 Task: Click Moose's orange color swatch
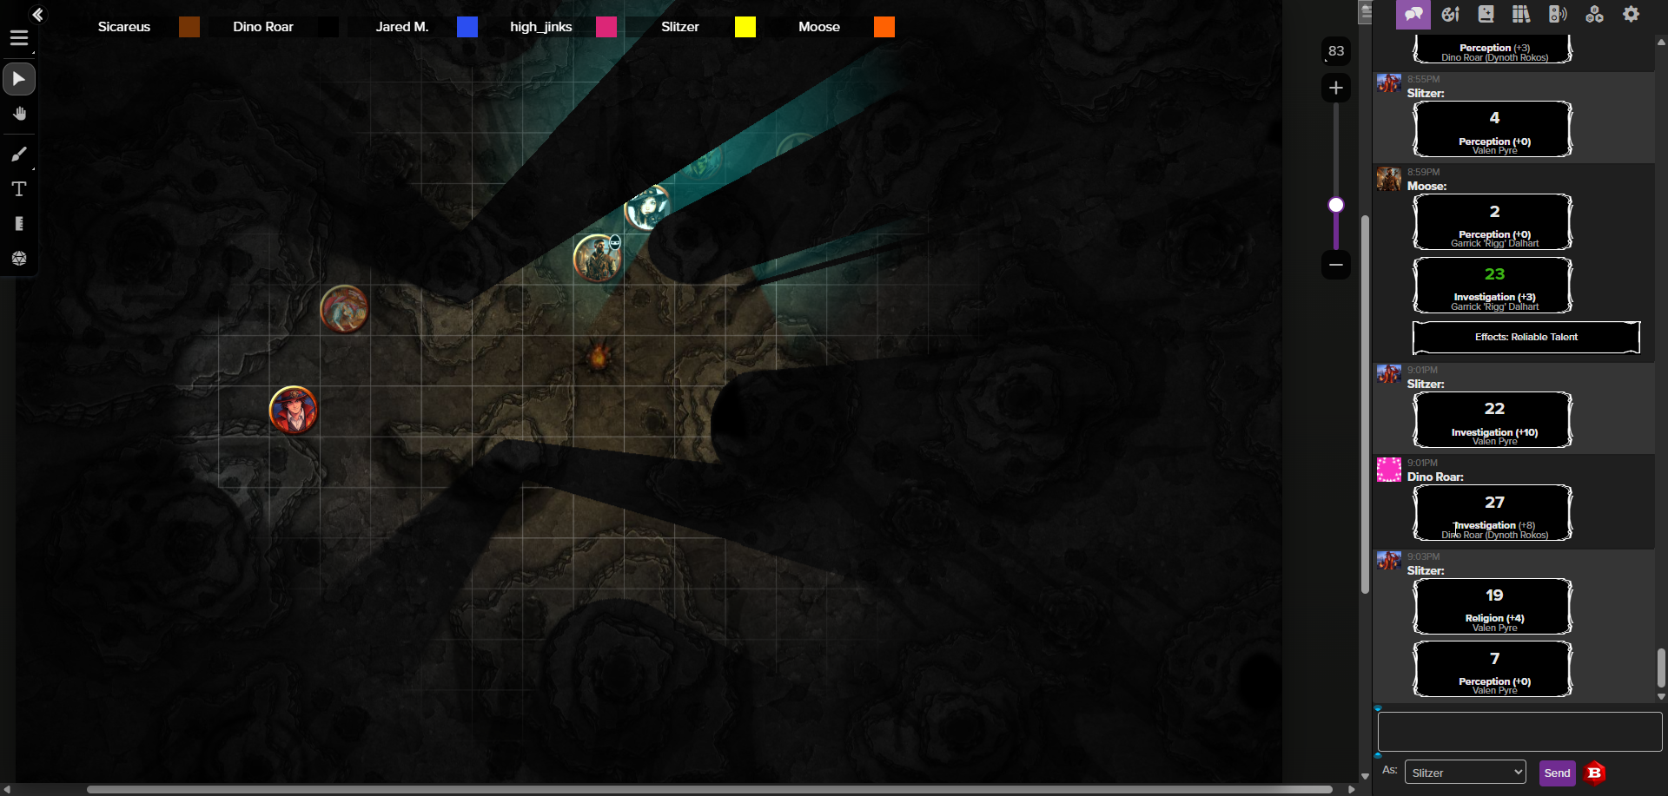[x=884, y=27]
